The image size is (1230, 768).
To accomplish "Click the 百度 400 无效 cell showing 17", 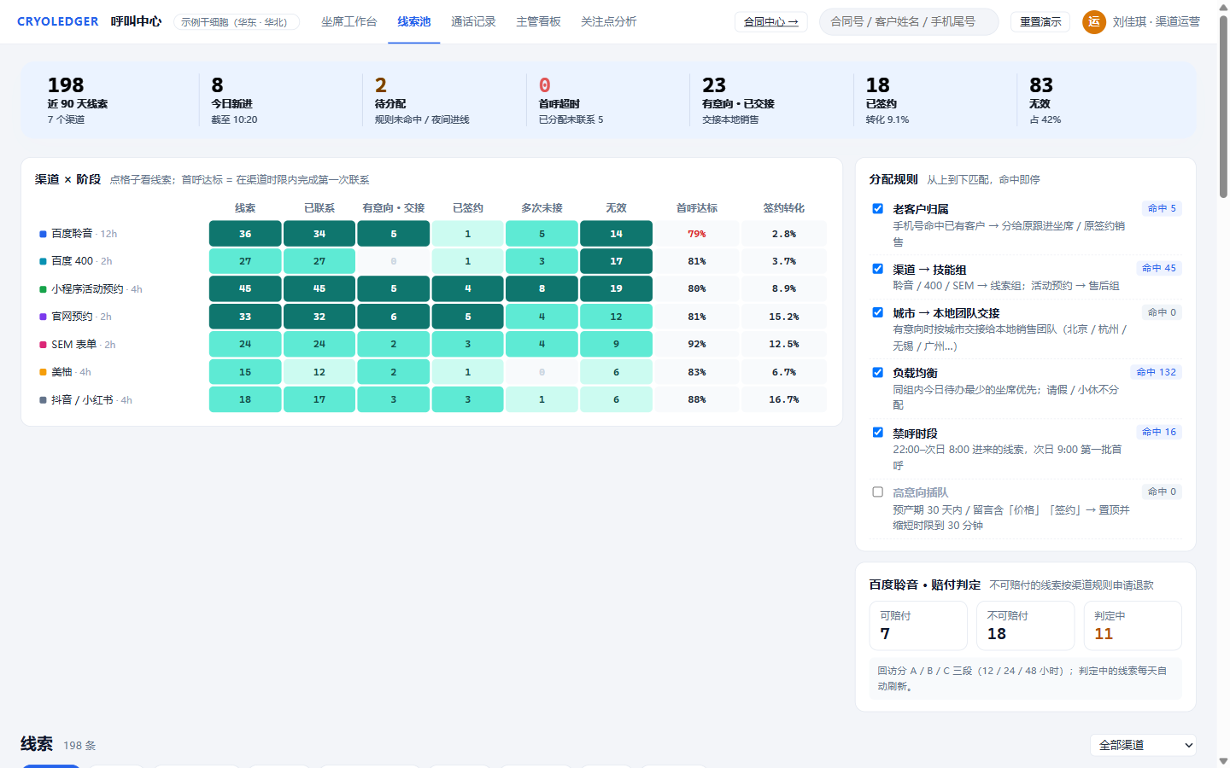I will 616,261.
